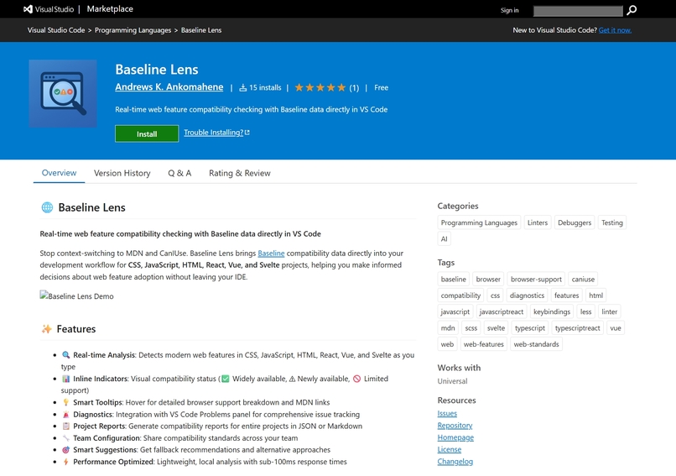This screenshot has height=476, width=676.
Task: Click the Get it now link
Action: pos(615,30)
